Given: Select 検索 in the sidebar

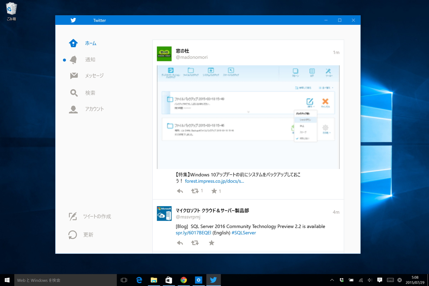Looking at the screenshot, I should (x=90, y=93).
